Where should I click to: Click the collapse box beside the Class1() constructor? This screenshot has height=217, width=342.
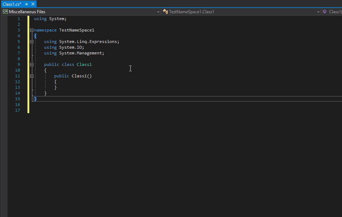click(32, 76)
